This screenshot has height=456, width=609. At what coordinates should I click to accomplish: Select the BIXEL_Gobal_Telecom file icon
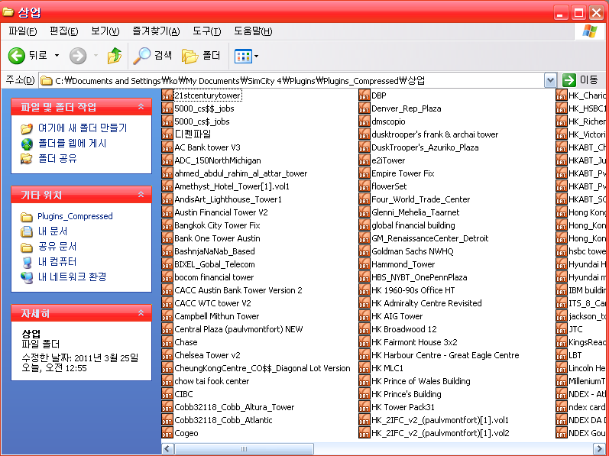click(167, 264)
